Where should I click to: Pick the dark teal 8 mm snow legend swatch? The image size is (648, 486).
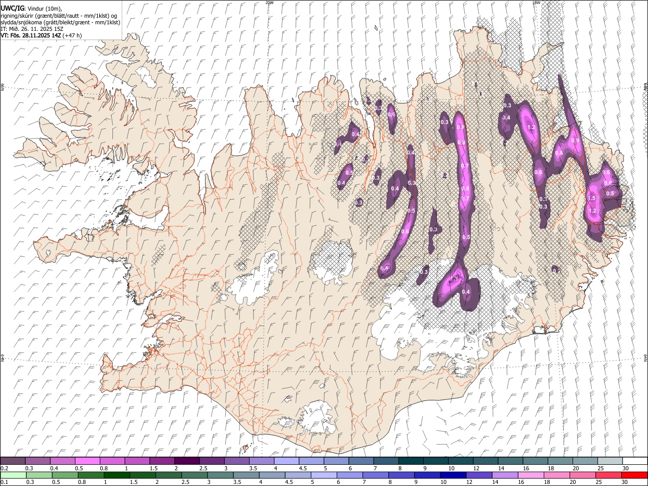[411, 461]
